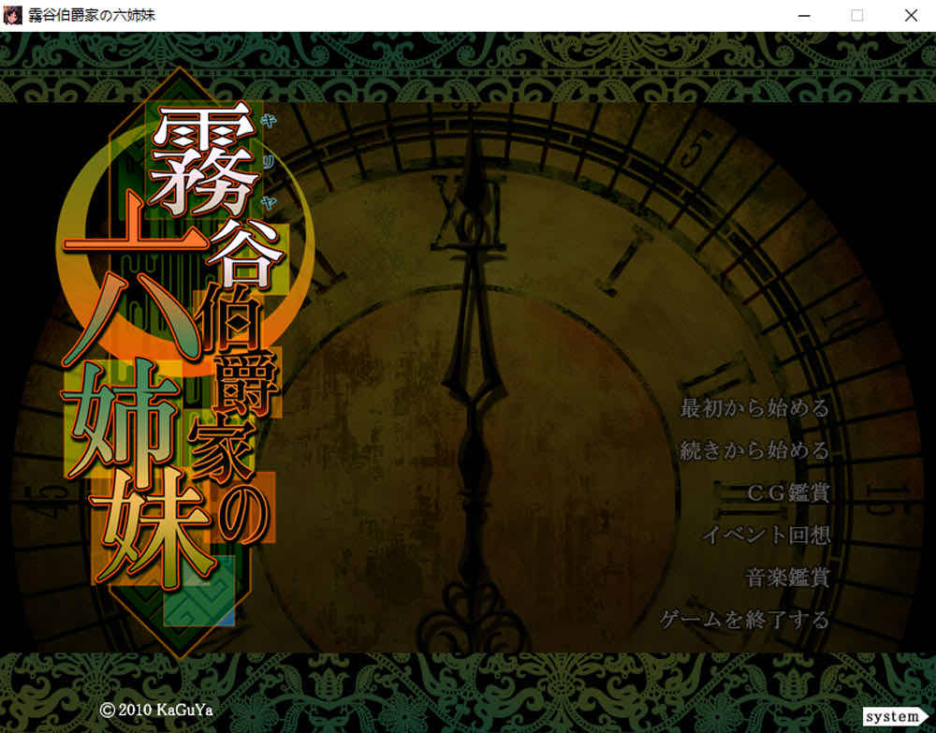
Task: Close the game window
Action: pyautogui.click(x=910, y=15)
